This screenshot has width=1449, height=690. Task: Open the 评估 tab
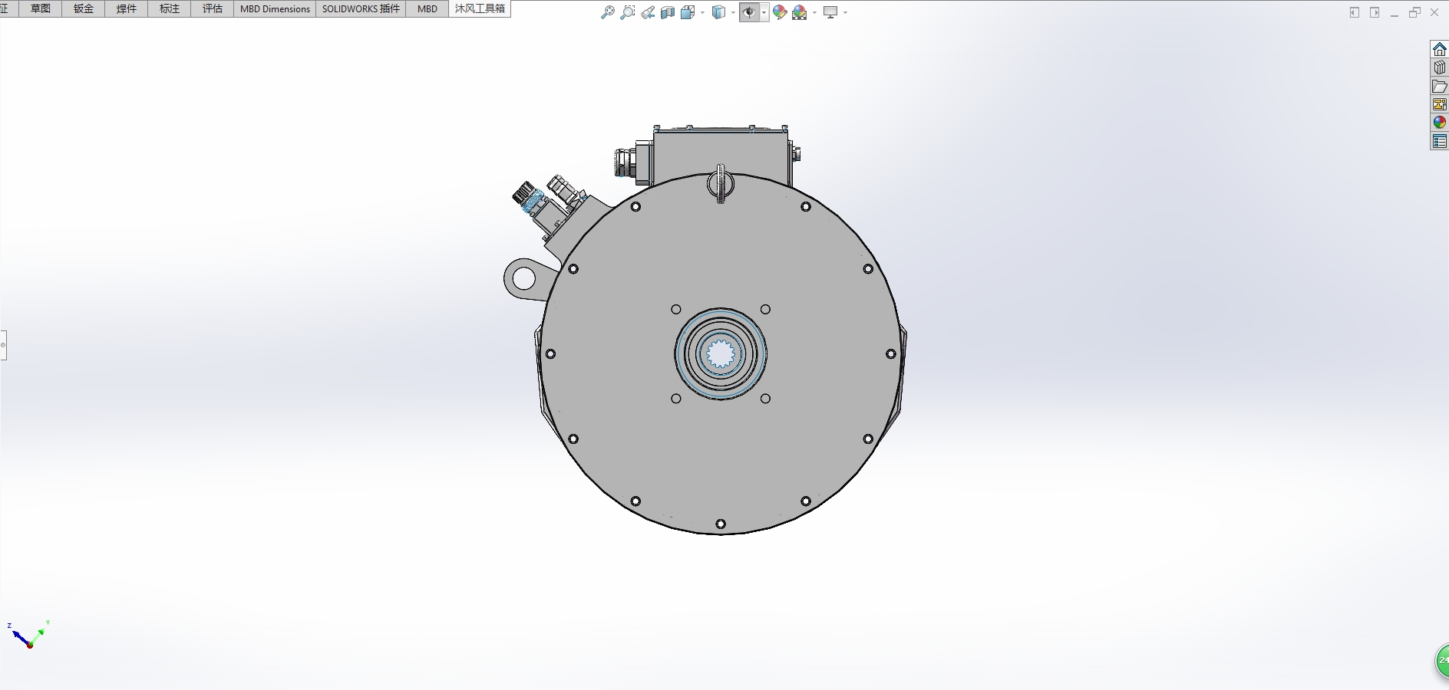coord(213,8)
